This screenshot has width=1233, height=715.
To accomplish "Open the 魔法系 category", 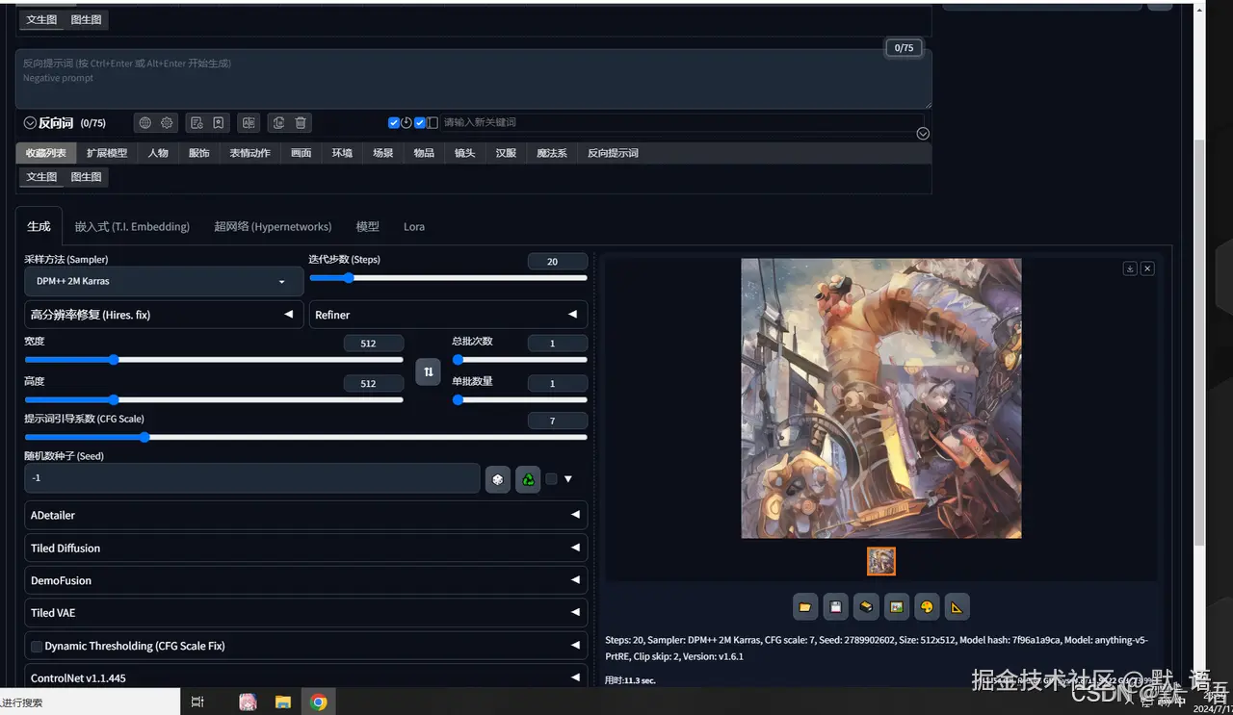I will [552, 153].
